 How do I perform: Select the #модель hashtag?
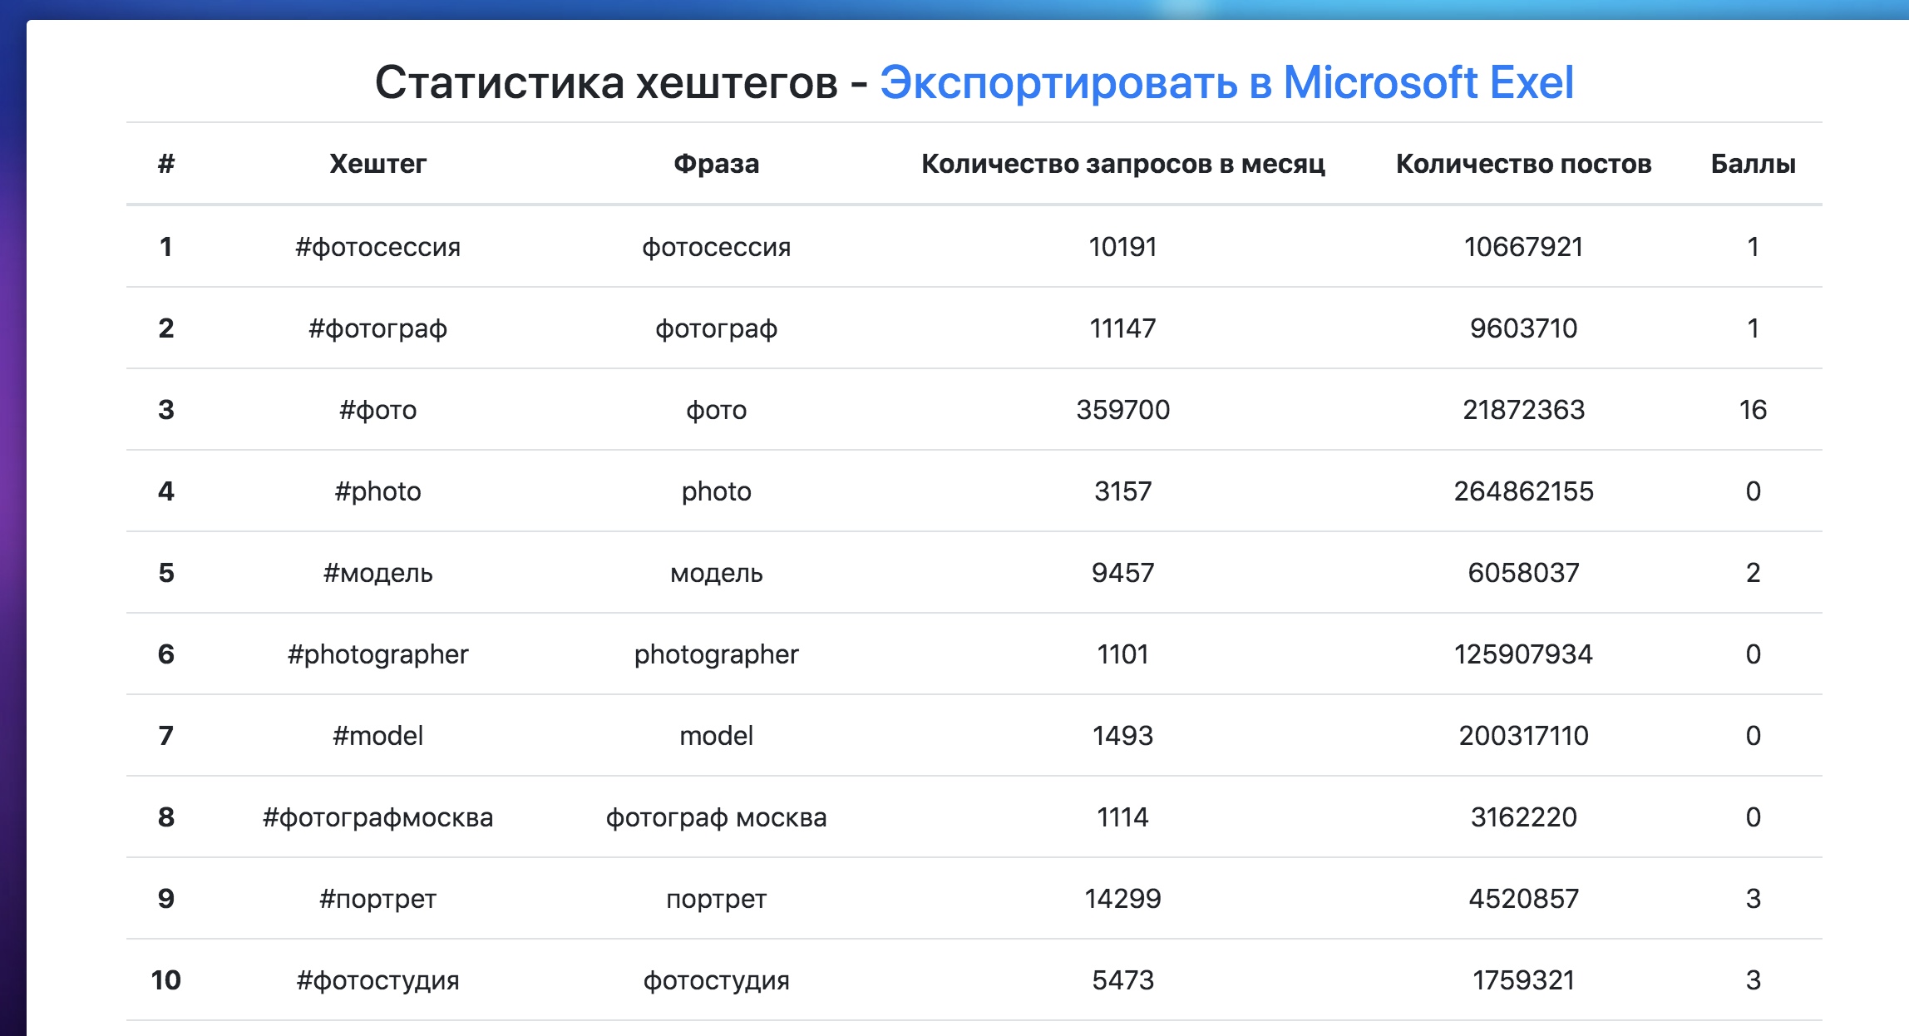(377, 572)
